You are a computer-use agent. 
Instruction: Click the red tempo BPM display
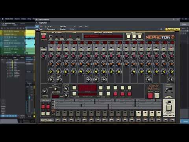(55, 97)
